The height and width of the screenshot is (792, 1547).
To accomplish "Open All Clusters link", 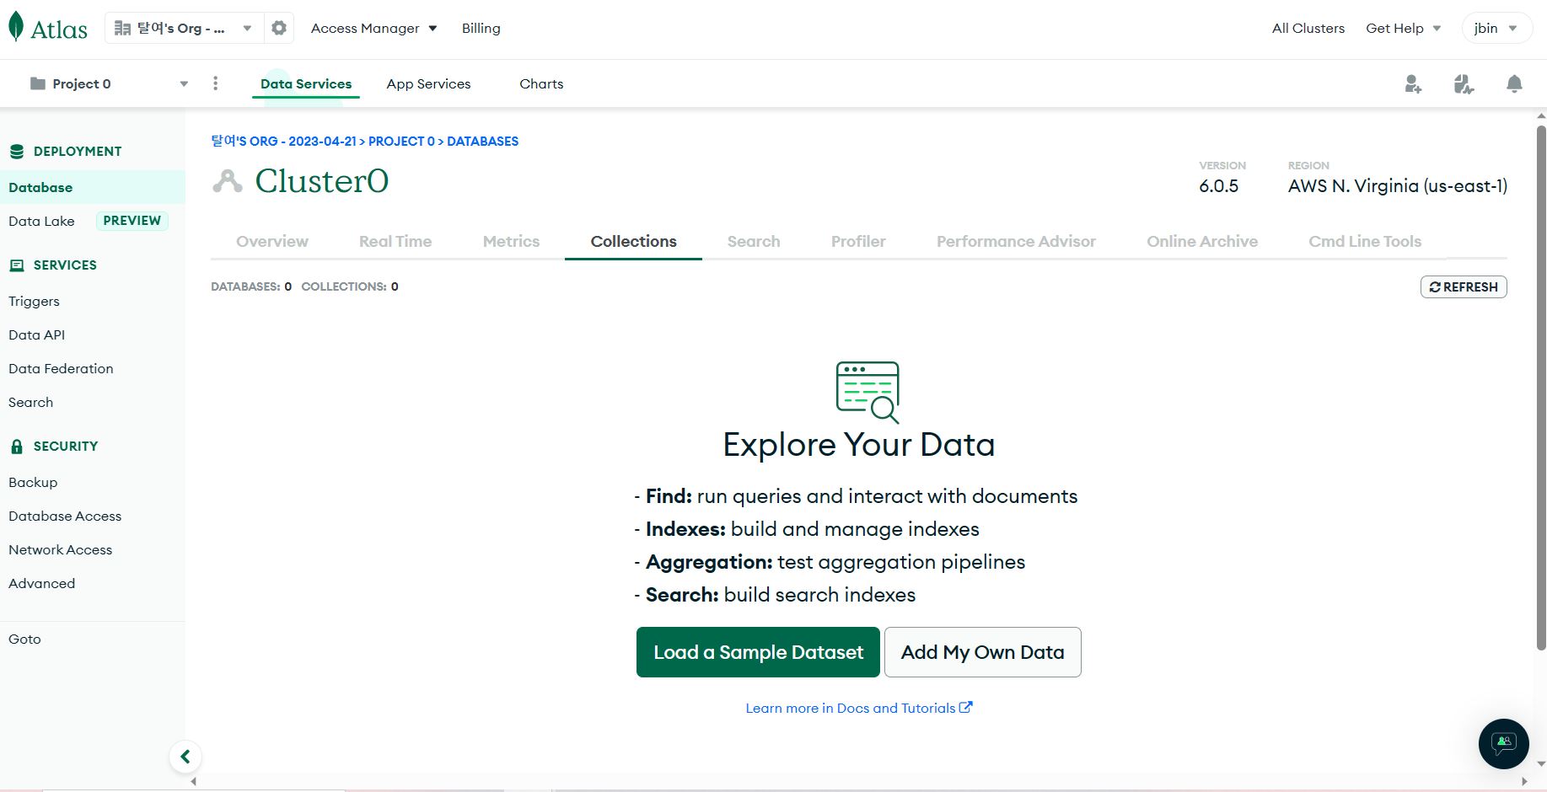I will pyautogui.click(x=1308, y=28).
